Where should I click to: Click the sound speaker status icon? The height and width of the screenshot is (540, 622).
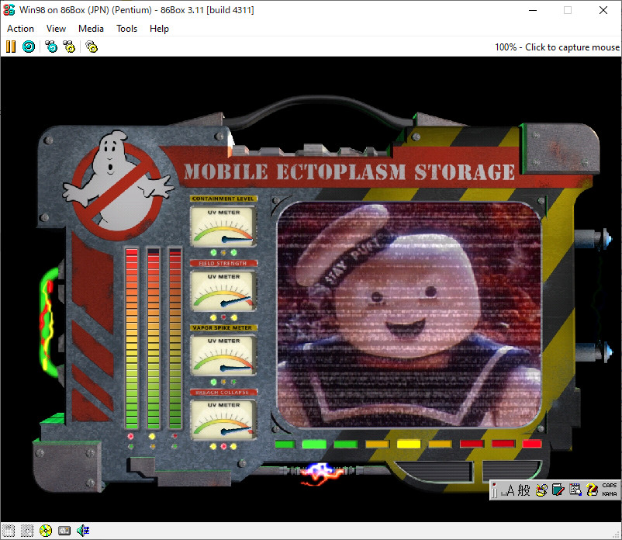click(x=83, y=531)
